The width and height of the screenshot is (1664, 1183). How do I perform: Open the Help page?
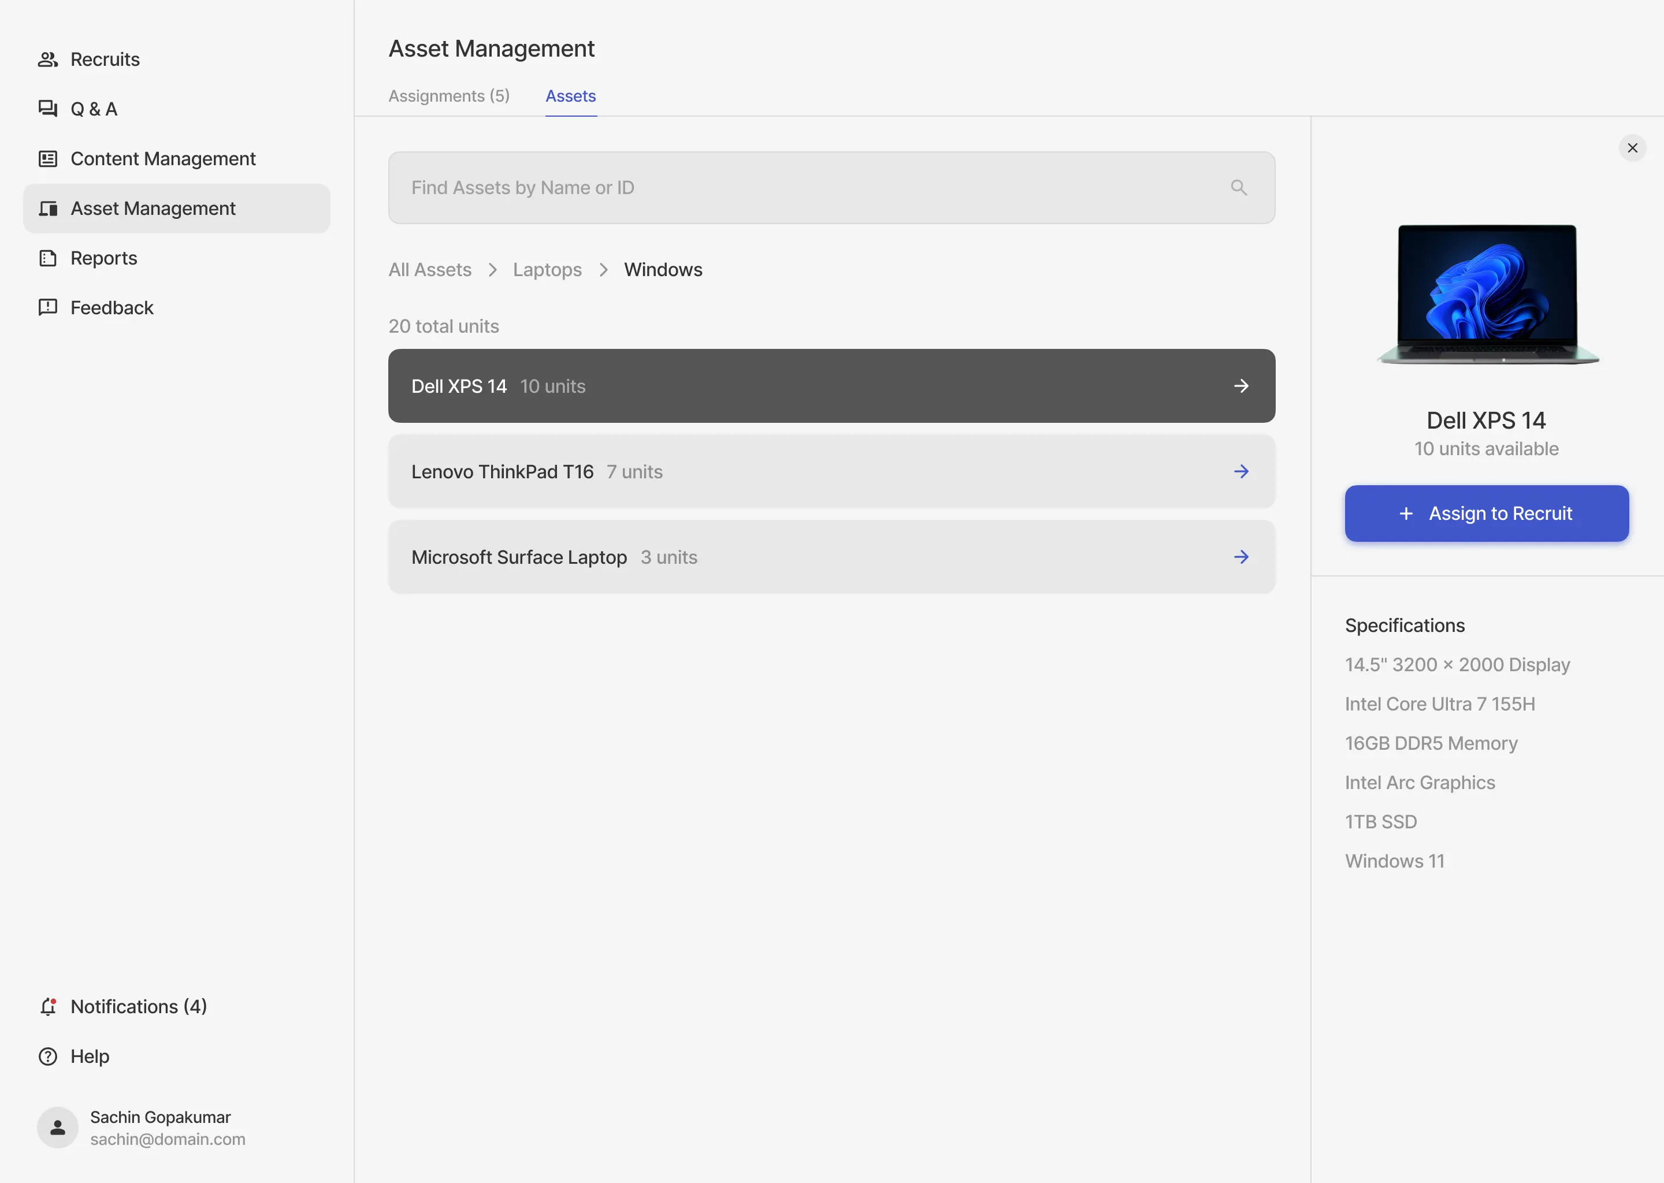tap(177, 1056)
